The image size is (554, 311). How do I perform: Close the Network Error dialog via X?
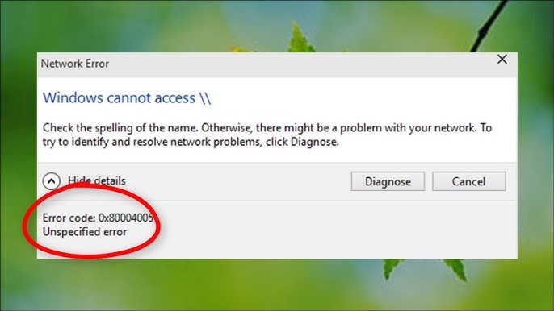pyautogui.click(x=502, y=60)
